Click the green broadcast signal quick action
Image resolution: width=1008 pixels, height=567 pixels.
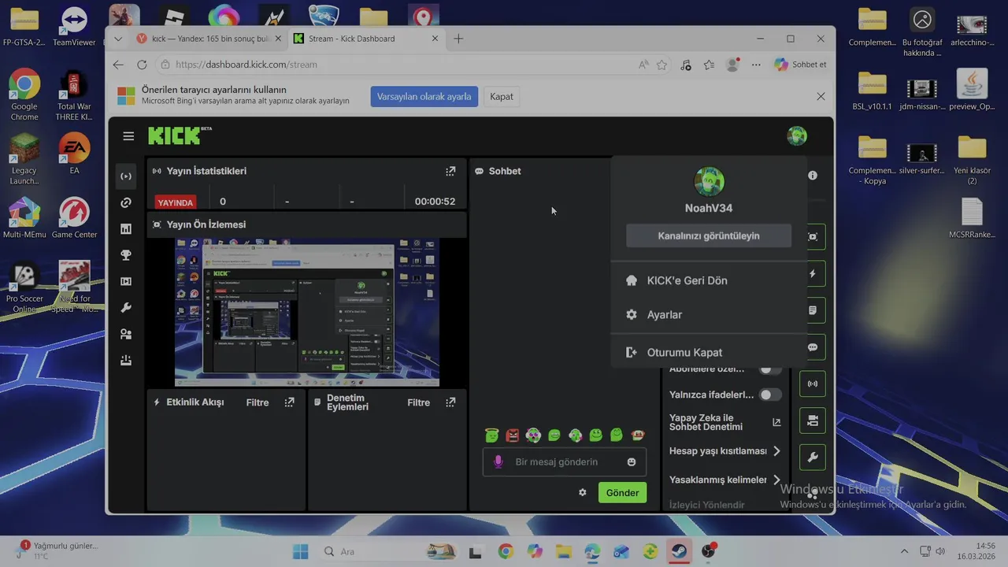point(813,384)
